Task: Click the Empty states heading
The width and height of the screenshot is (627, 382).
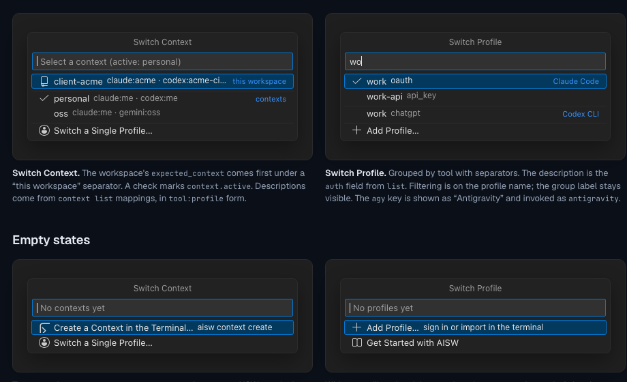Action: coord(51,240)
